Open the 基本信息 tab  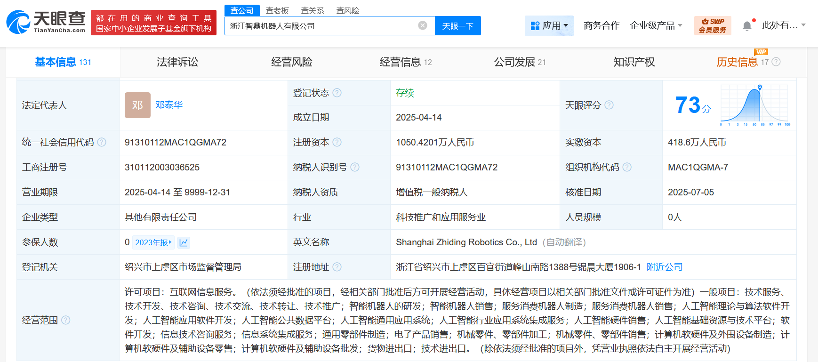[63, 62]
